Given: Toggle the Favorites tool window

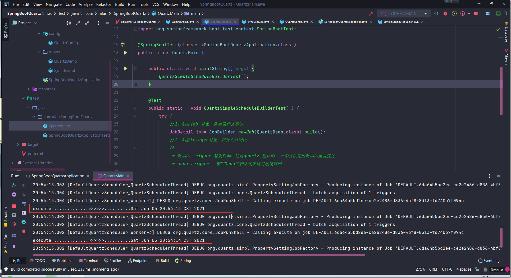Looking at the screenshot, I should (x=6, y=243).
